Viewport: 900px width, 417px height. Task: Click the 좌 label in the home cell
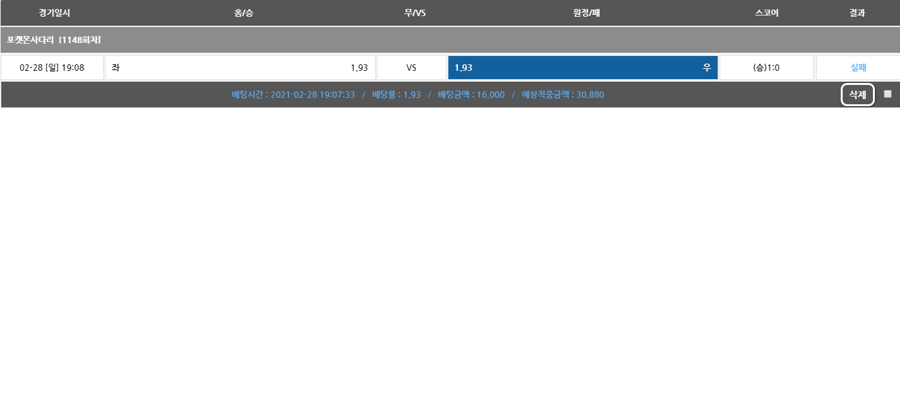click(x=115, y=68)
